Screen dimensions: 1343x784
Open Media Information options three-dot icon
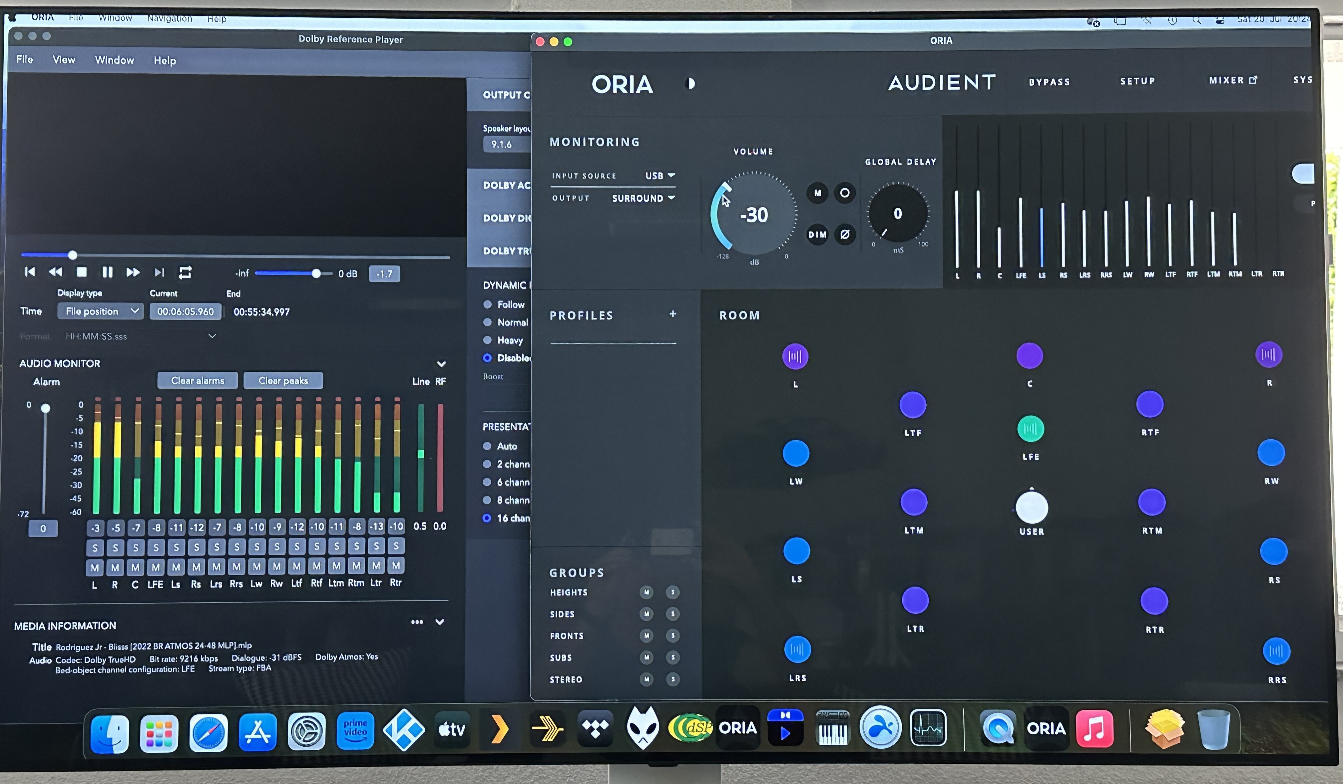(x=417, y=622)
